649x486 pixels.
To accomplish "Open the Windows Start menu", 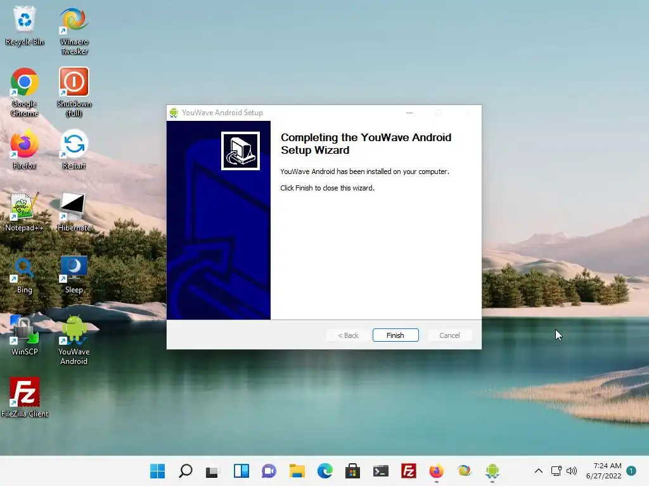I will [x=157, y=471].
